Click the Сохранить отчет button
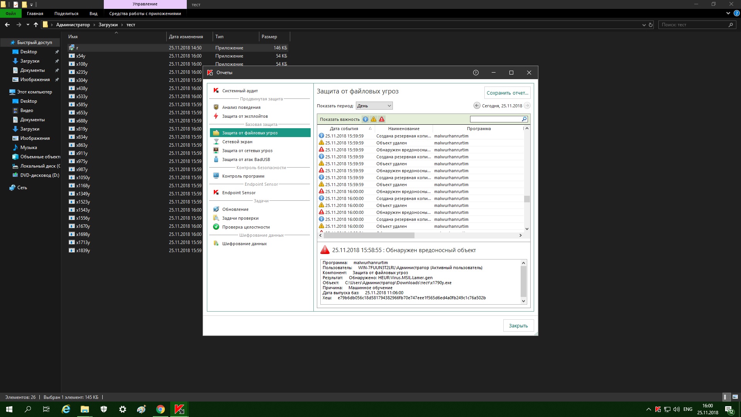Viewport: 741px width, 417px height. coord(507,93)
